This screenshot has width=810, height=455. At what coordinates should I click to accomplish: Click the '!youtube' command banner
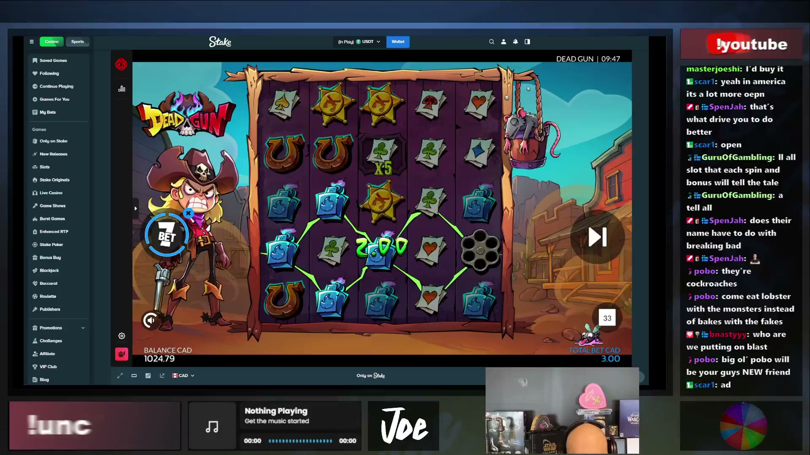[741, 44]
